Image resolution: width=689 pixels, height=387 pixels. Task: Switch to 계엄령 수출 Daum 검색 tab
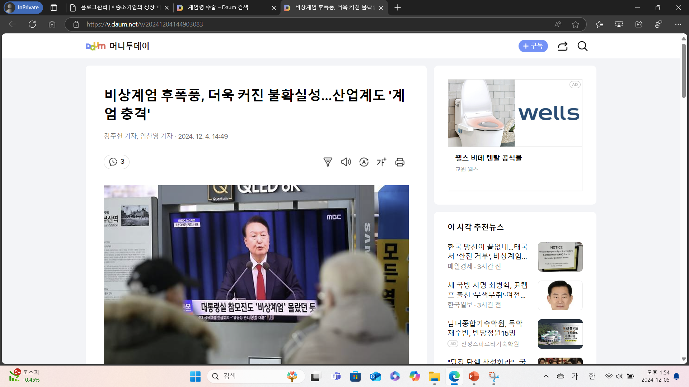pos(219,8)
